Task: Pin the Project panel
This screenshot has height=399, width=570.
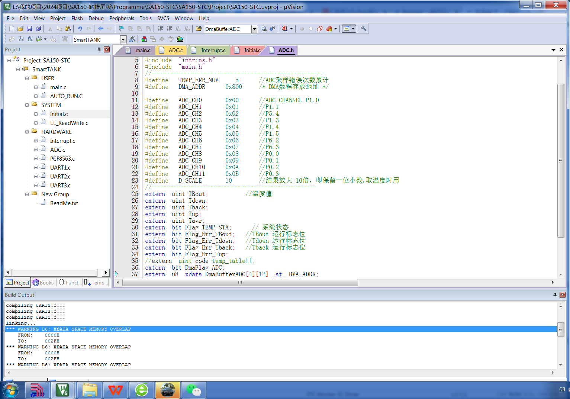Action: [x=99, y=49]
